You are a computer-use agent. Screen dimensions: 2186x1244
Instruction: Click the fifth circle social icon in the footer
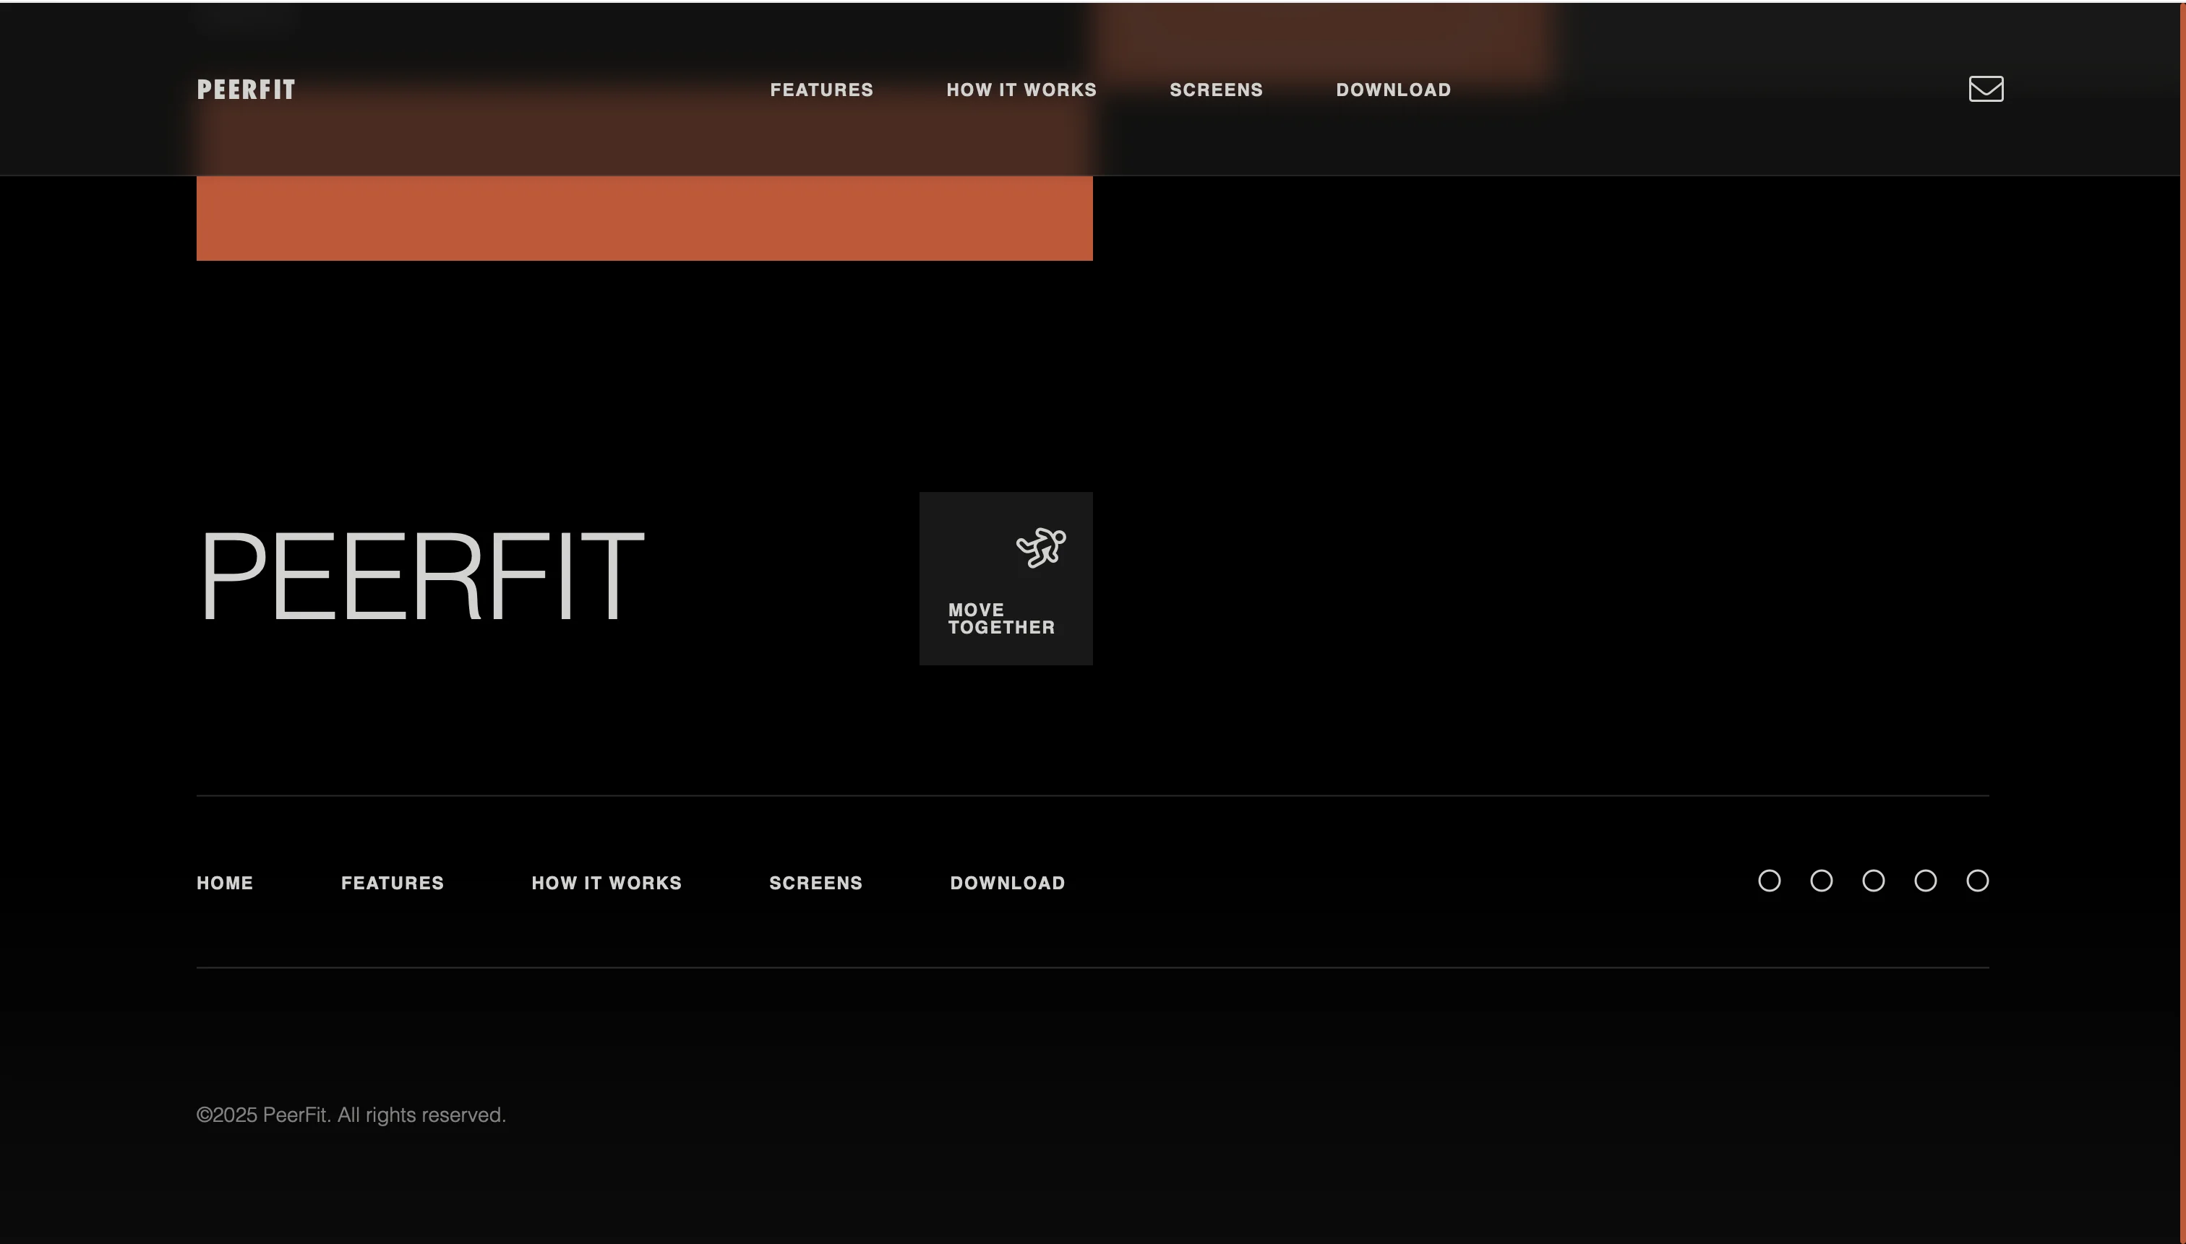point(1977,881)
